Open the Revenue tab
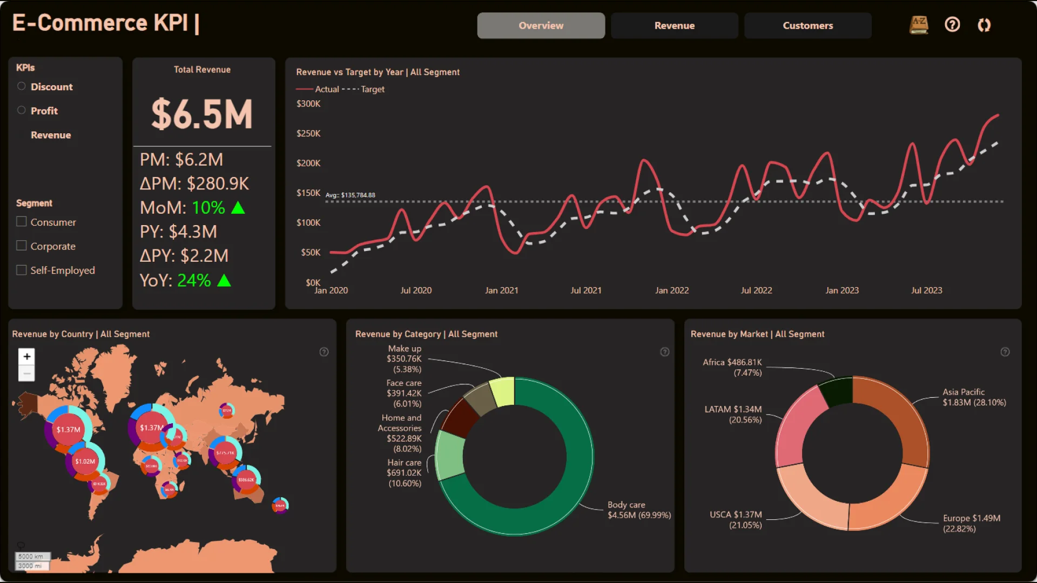1037x583 pixels. pyautogui.click(x=674, y=25)
